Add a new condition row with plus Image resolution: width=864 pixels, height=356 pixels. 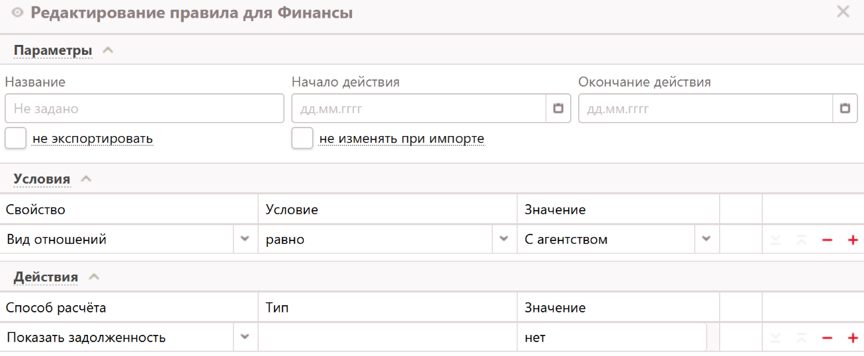tap(852, 240)
